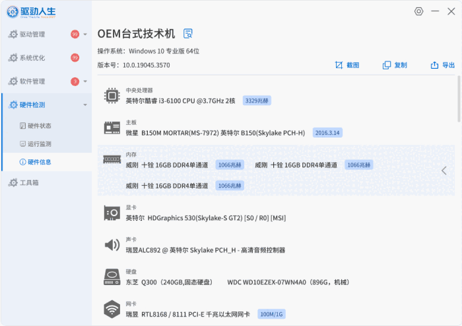
Task: Click the red 99 badge on 驱动管理
Action: [x=75, y=34]
